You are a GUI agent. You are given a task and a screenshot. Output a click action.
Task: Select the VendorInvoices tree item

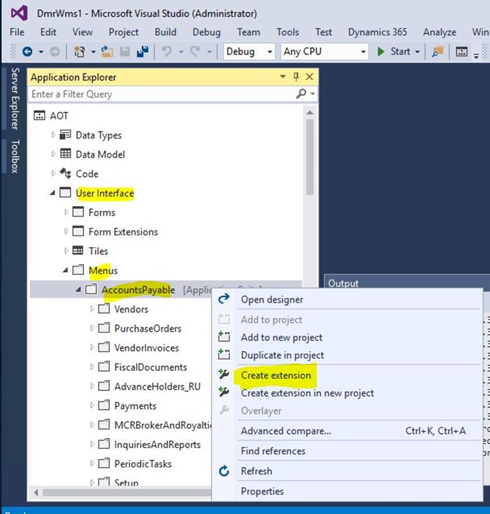tap(146, 347)
